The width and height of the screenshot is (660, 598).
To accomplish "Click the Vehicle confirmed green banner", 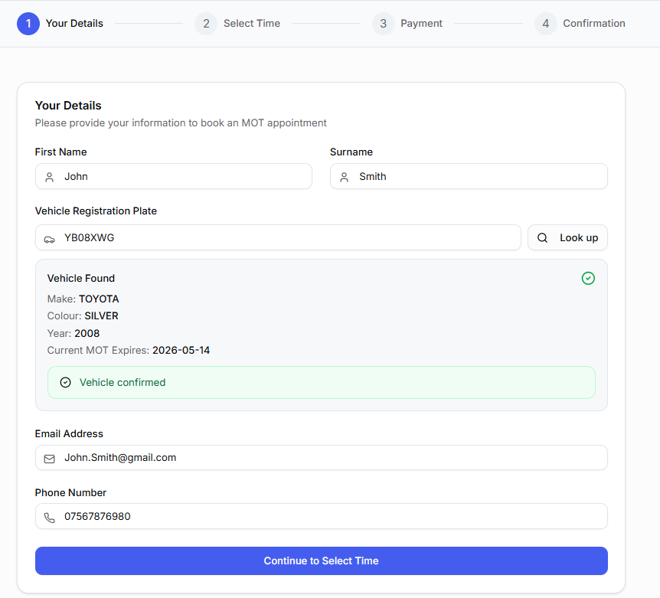I will click(x=321, y=382).
